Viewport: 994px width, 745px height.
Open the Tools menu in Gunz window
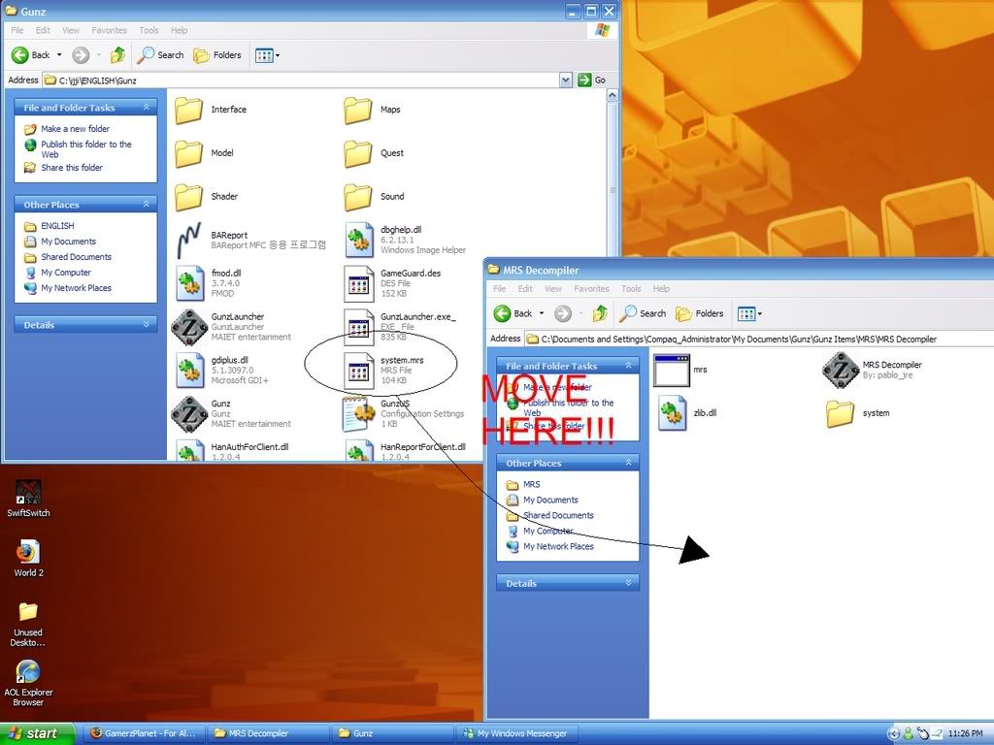(x=149, y=30)
